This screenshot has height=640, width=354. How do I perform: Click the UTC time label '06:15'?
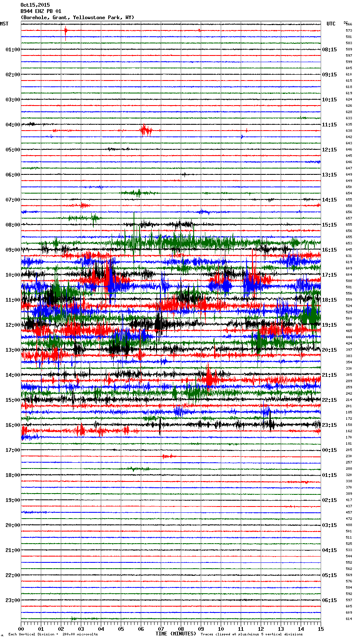click(x=329, y=600)
